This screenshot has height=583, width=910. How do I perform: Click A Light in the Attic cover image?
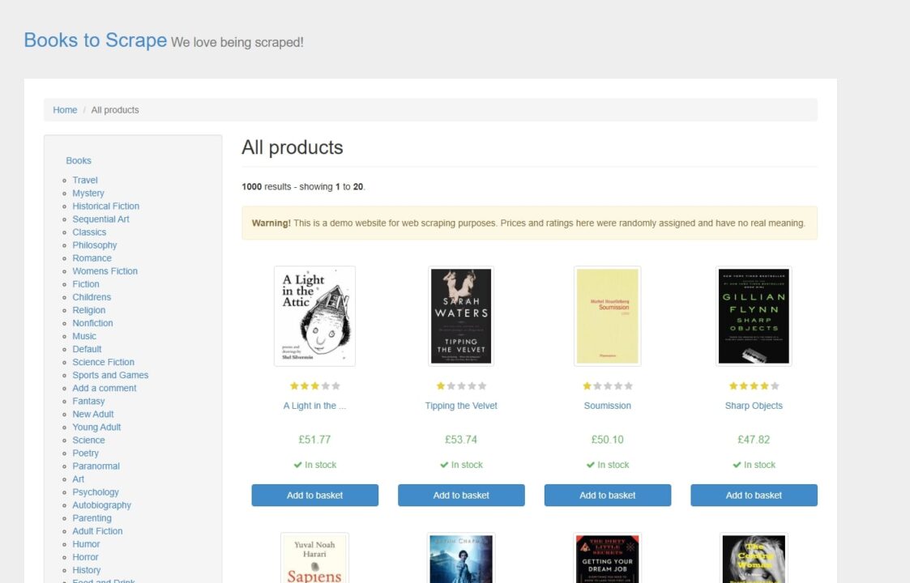tap(314, 315)
